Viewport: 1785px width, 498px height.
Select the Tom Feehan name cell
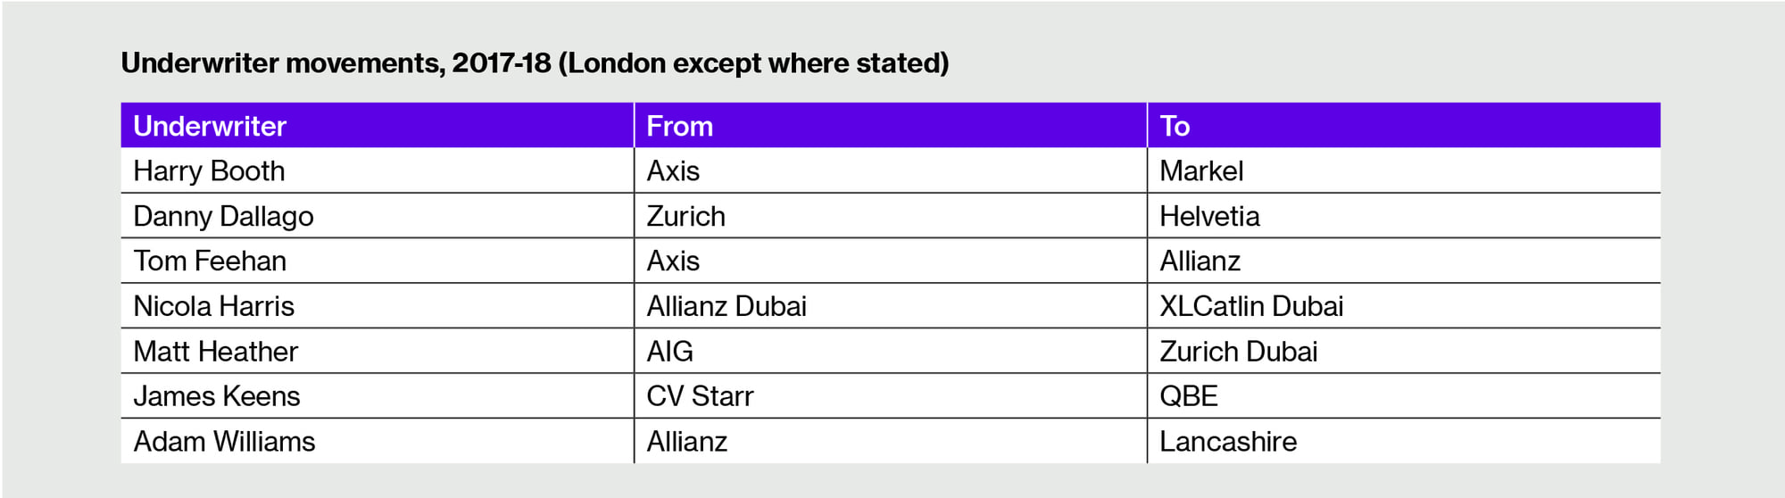pyautogui.click(x=377, y=261)
